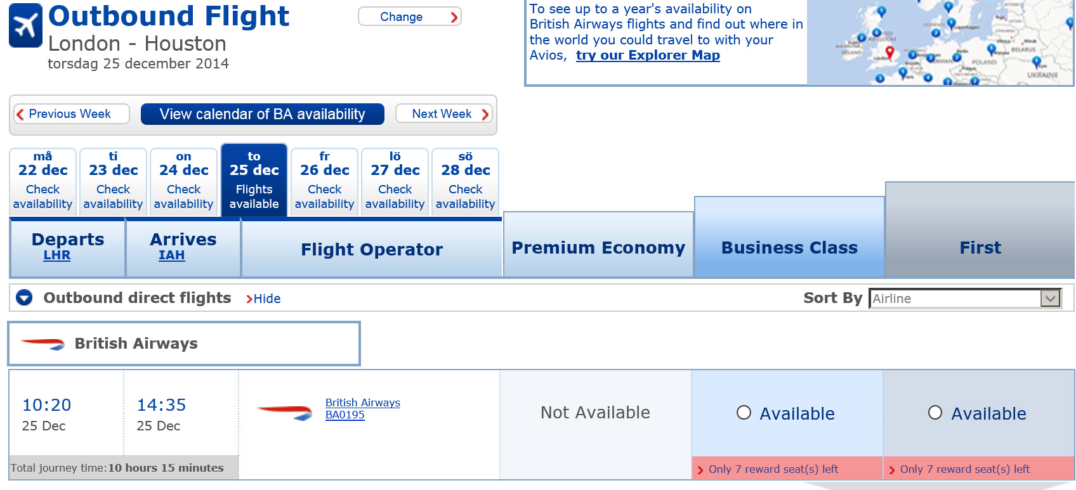Click the red arrow beside Business reward seats
Screen dimensions: 1076x490
[700, 470]
